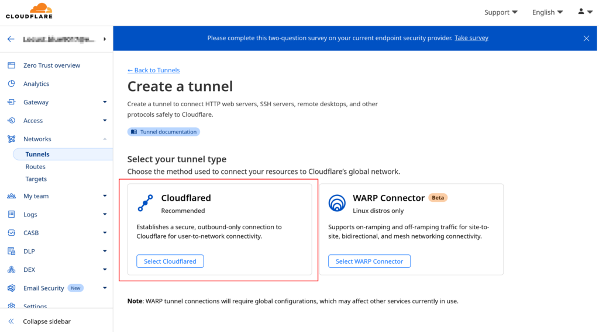599x332 pixels.
Task: Expand the DEX submenu arrow
Action: (105, 270)
